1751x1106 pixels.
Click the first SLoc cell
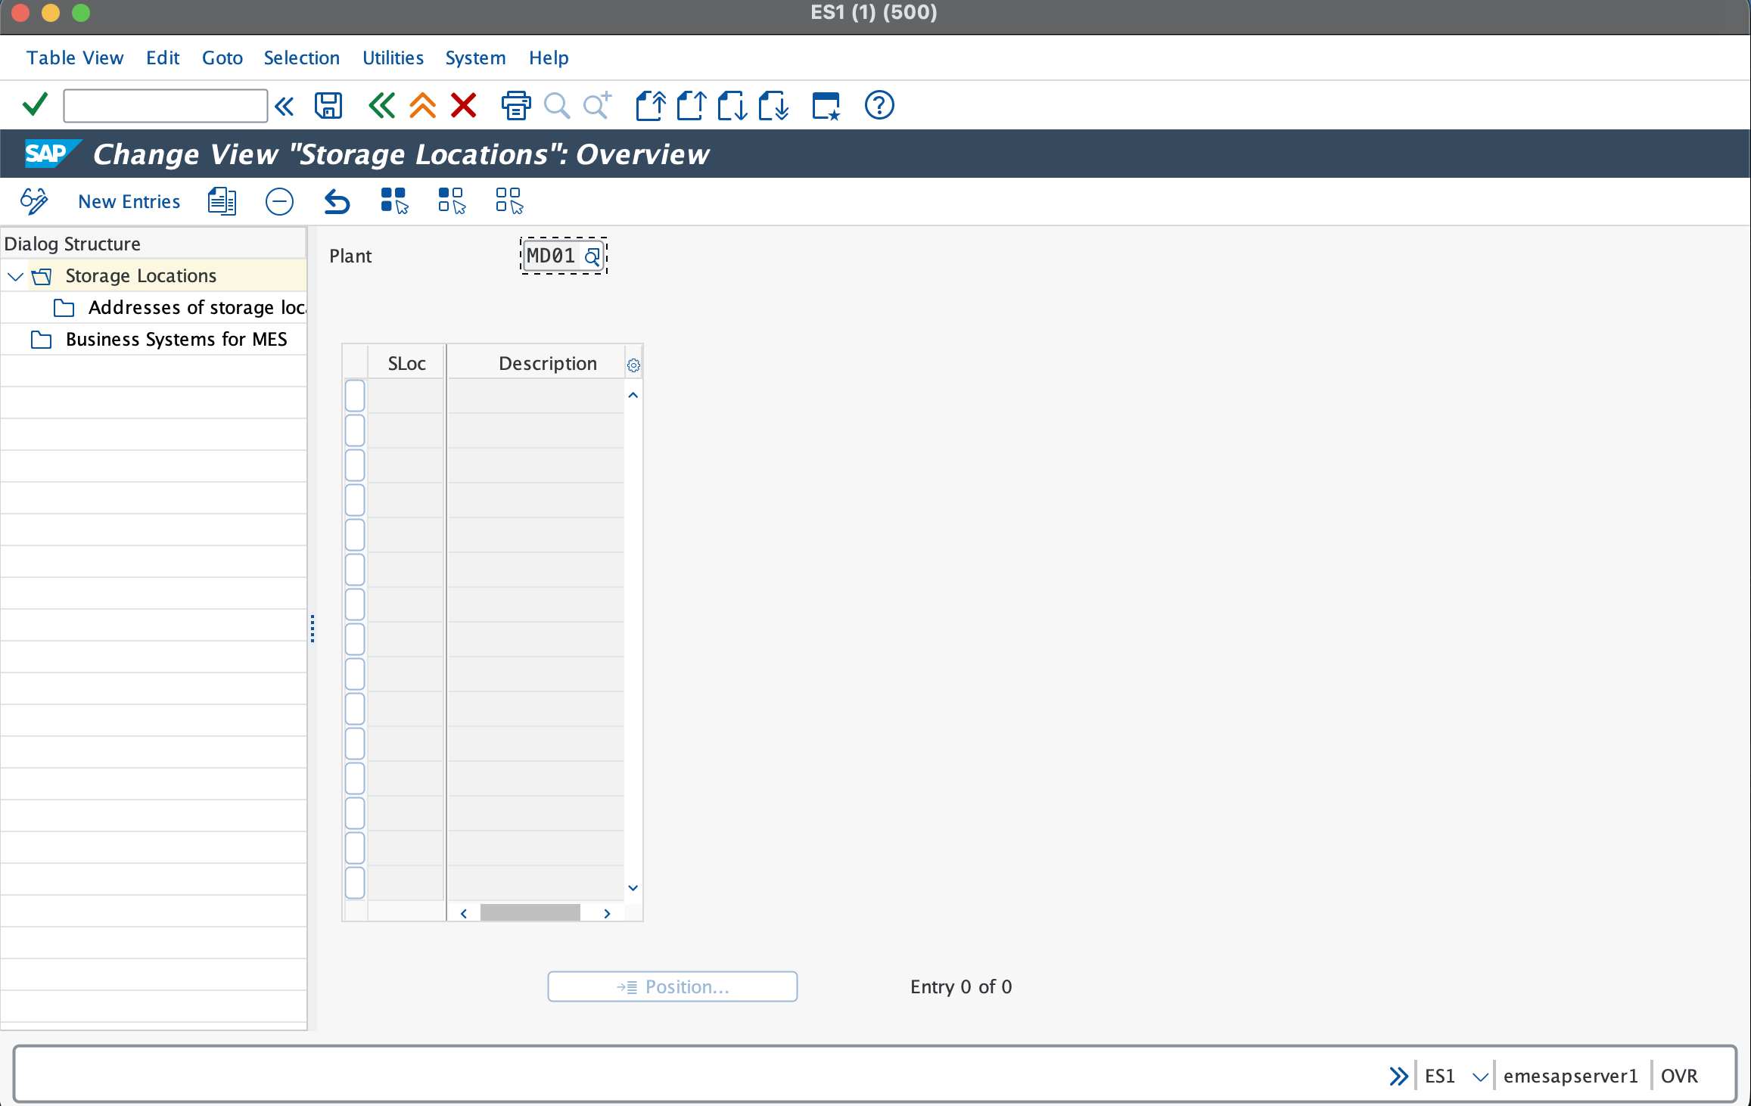pos(406,396)
